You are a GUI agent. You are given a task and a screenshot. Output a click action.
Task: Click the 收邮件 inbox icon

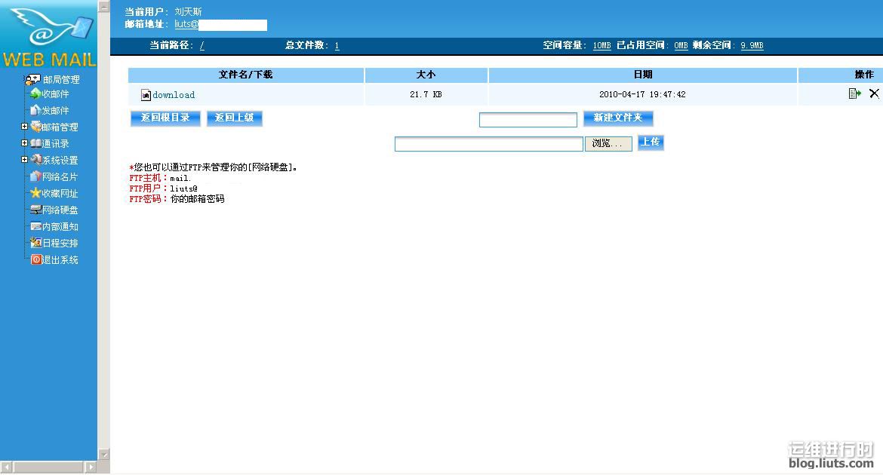[35, 94]
